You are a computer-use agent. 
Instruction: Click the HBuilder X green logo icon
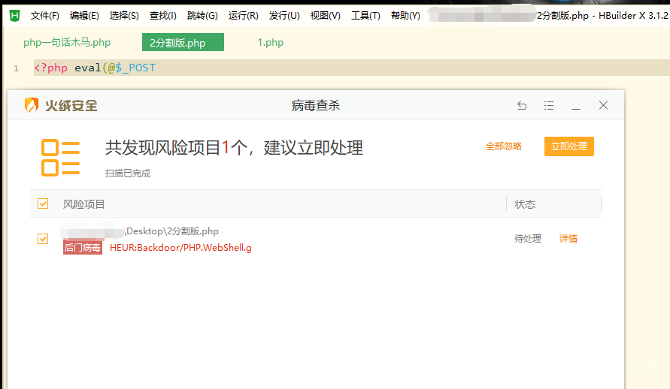[x=14, y=16]
